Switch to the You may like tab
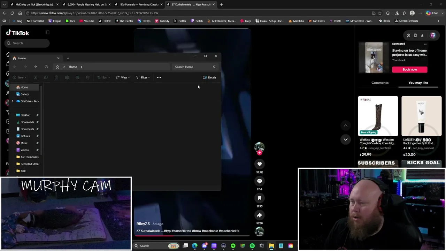446x251 pixels. pos(418,83)
